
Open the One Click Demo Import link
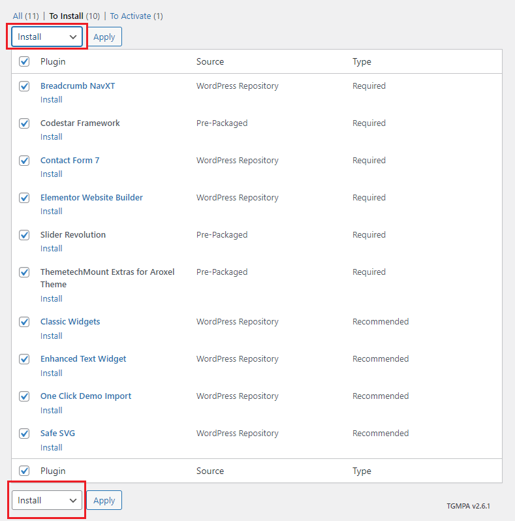tap(86, 396)
